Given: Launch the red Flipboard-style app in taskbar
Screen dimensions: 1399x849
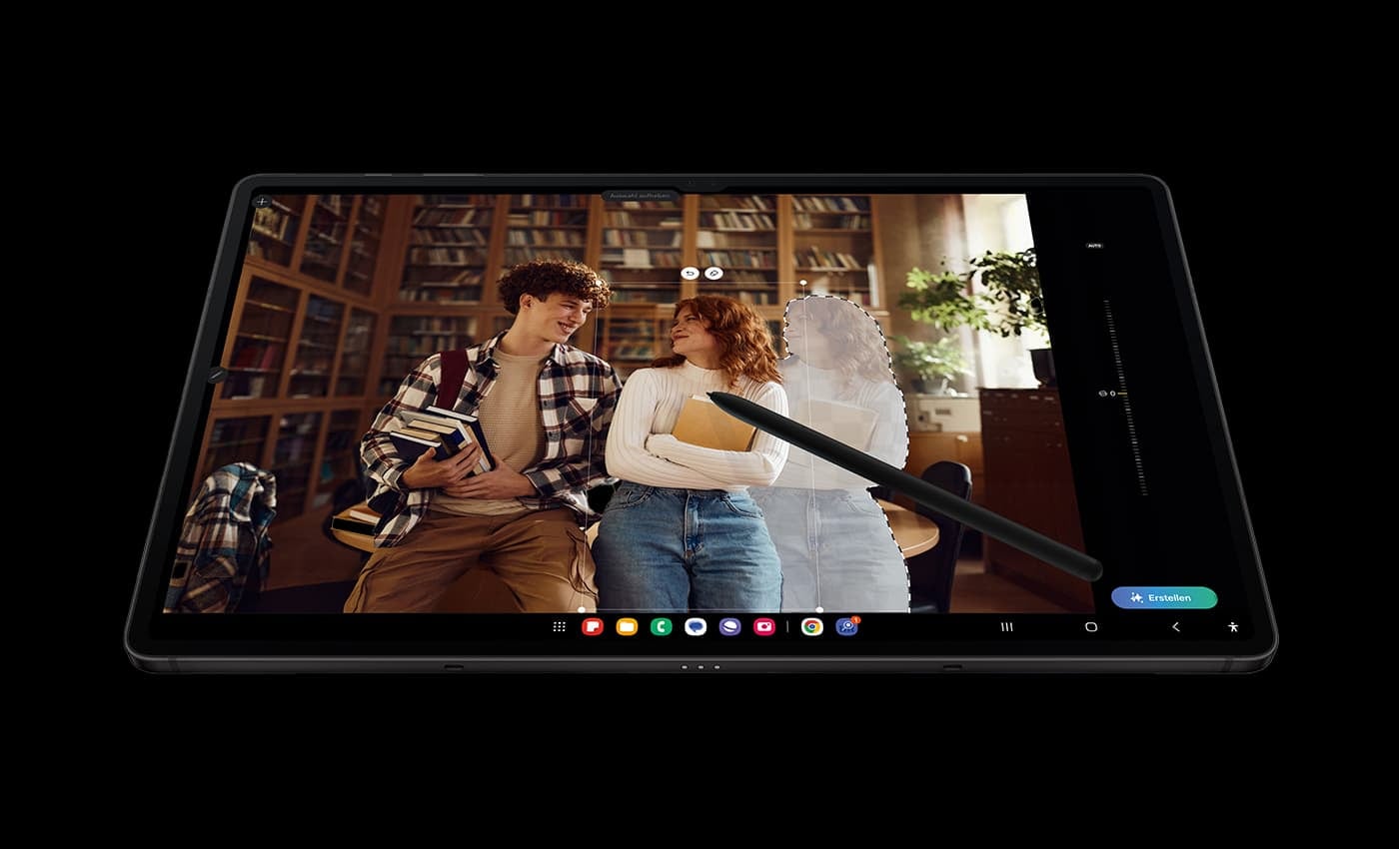Looking at the screenshot, I should pos(593,627).
